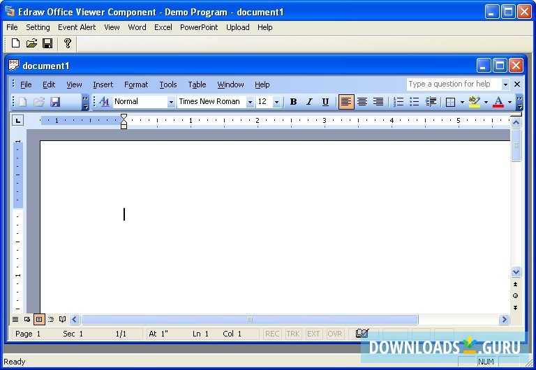Open Word's Insert menu
The image size is (536, 370).
[103, 84]
